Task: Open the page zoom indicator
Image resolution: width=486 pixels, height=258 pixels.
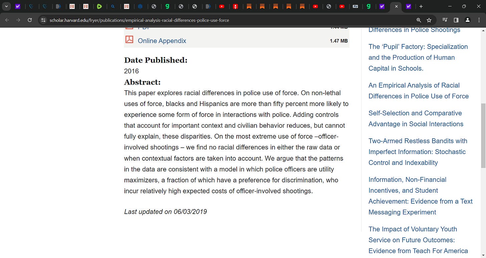Action: pyautogui.click(x=419, y=20)
